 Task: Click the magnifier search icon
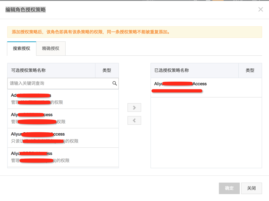[115, 83]
